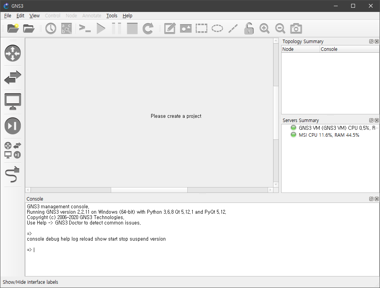The height and width of the screenshot is (288, 380).
Task: Select the Add a link cable icon
Action: click(x=12, y=174)
